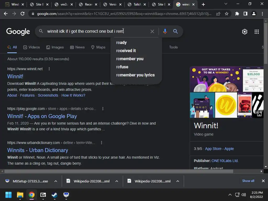
Task: Click the browser back arrow
Action: coord(6,14)
